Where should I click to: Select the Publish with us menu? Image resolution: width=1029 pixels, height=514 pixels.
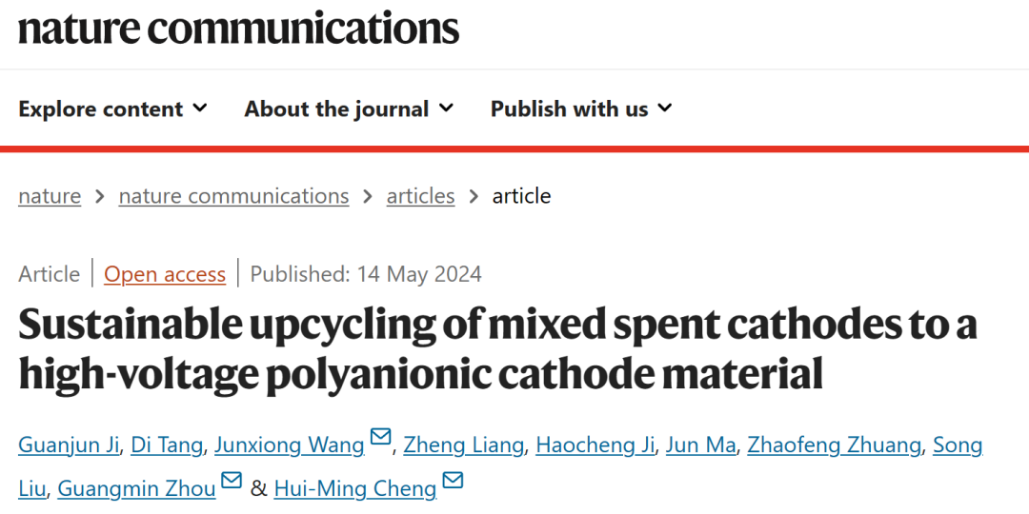pyautogui.click(x=581, y=109)
